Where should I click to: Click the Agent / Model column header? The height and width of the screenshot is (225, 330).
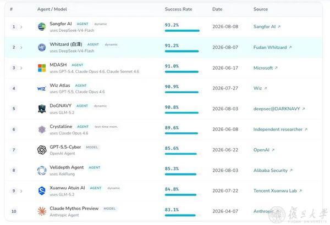tap(52, 9)
